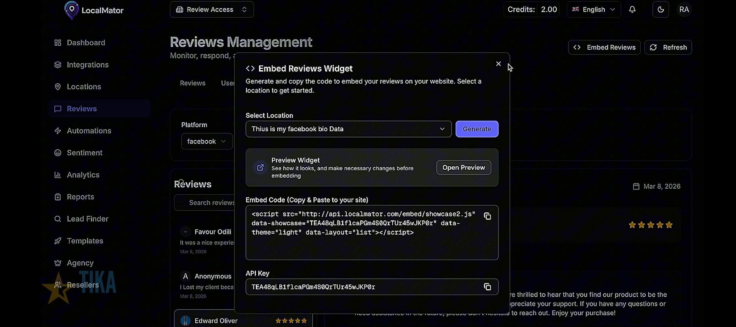Image resolution: width=736 pixels, height=327 pixels.
Task: Open Preview of the widget
Action: [463, 167]
